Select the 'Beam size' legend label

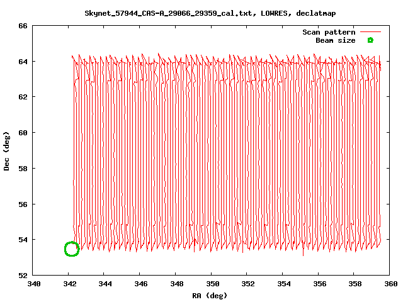(336, 40)
